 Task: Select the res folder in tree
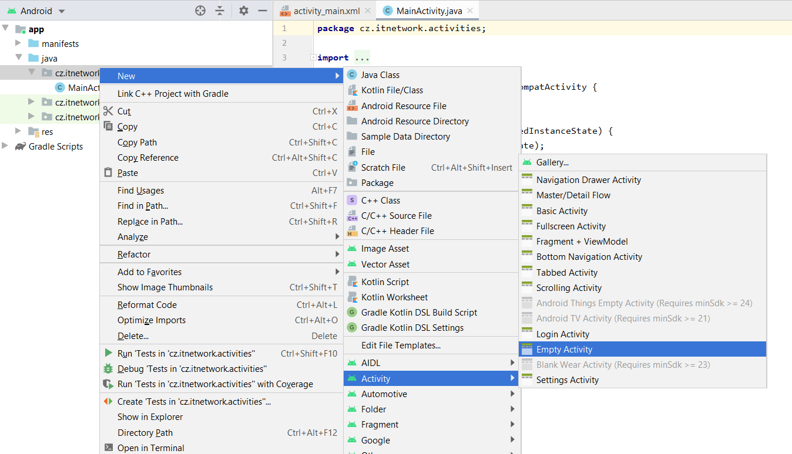point(47,132)
